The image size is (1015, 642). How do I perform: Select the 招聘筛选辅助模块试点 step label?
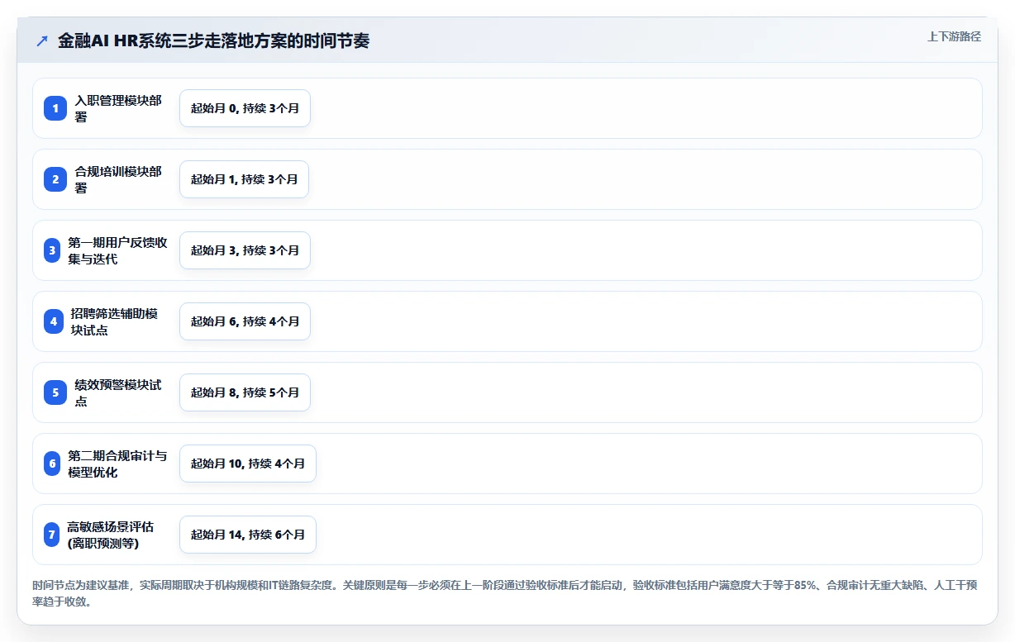point(114,321)
